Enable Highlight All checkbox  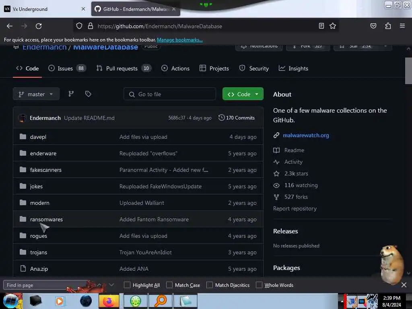tap(127, 285)
